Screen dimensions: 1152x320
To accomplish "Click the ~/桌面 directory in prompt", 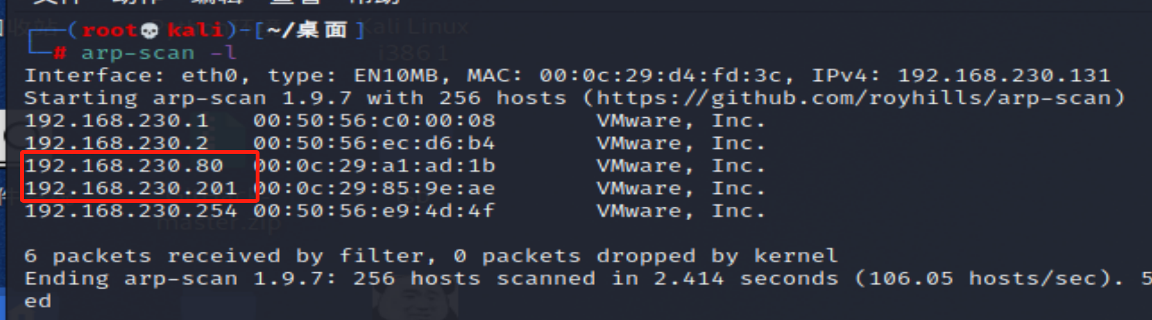I will tap(307, 30).
